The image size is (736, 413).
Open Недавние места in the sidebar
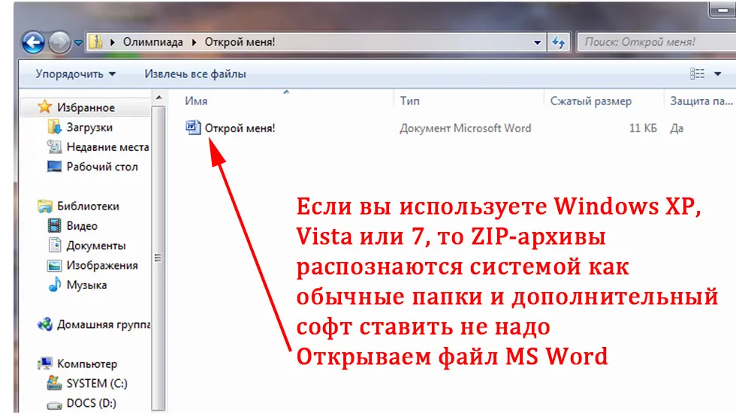[x=107, y=147]
